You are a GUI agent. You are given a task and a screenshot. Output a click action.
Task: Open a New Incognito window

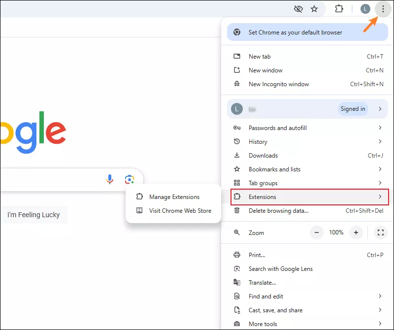[307, 84]
